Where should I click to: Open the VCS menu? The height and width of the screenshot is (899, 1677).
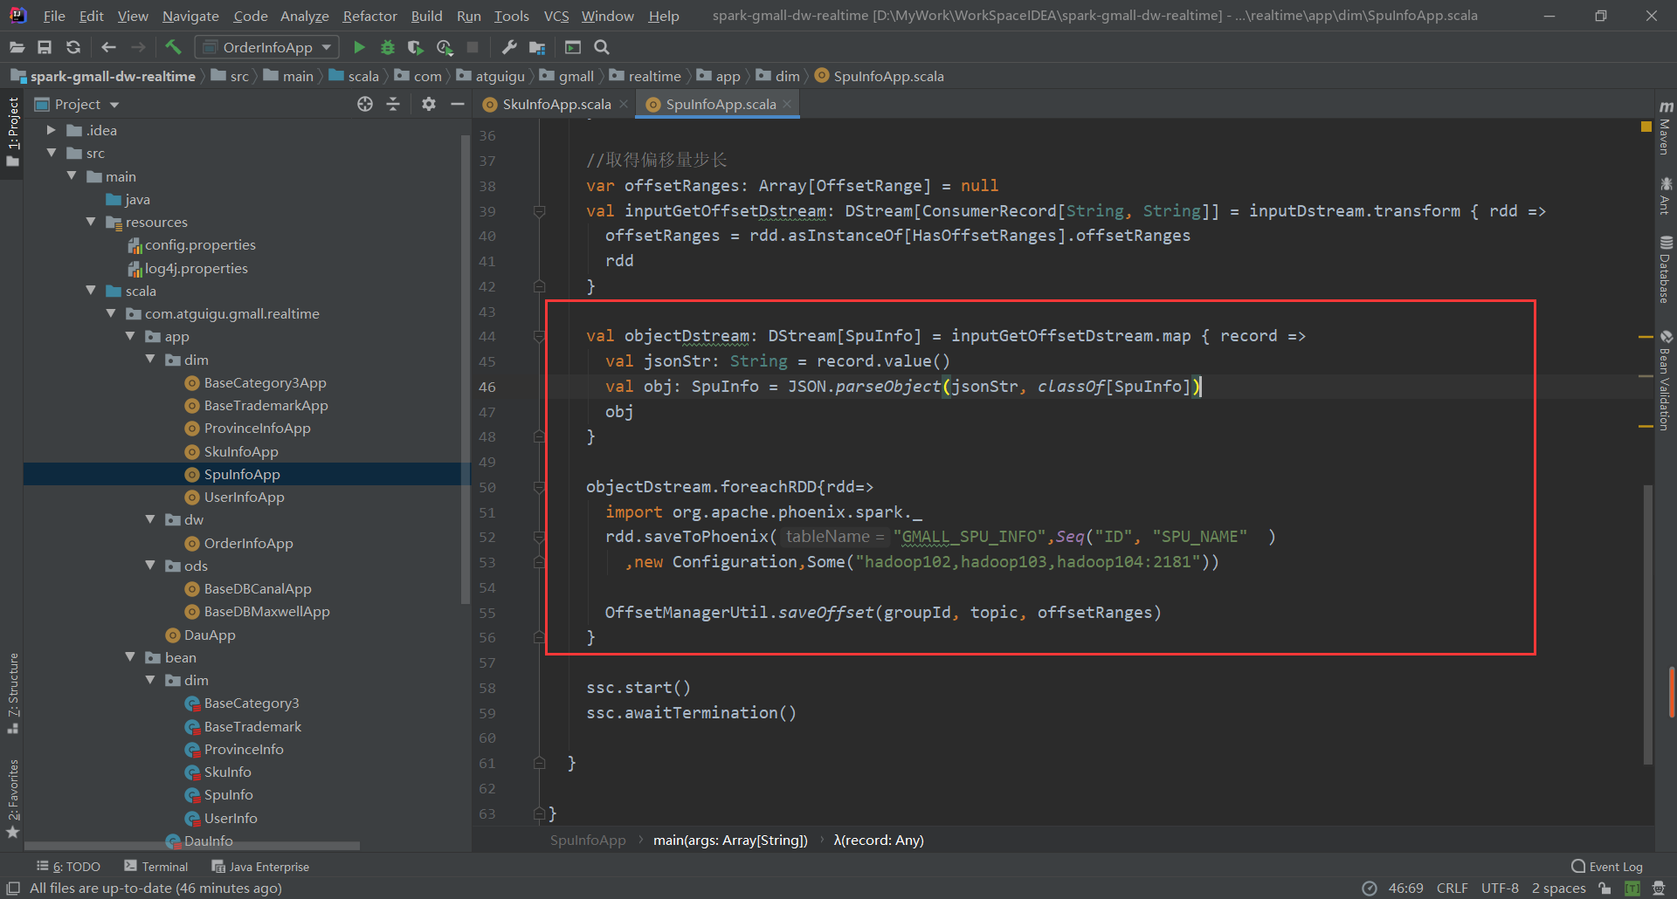click(x=556, y=16)
